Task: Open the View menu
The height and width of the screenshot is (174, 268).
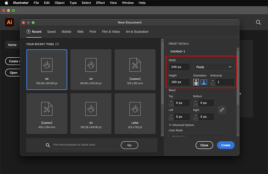Action: (x=113, y=3)
